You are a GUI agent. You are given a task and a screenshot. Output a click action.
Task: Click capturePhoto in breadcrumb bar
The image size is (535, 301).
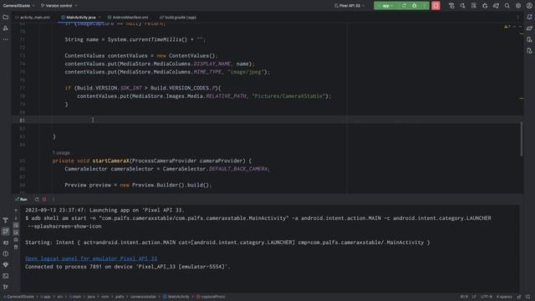pos(211,297)
